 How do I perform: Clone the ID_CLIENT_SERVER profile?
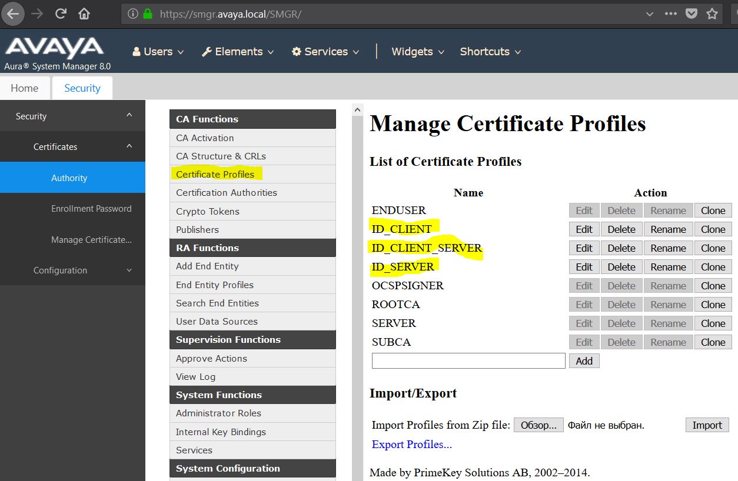click(x=713, y=248)
